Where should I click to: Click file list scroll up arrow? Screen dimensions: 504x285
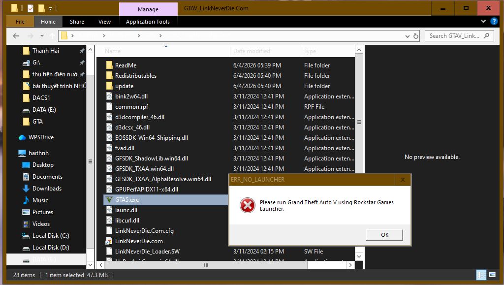coord(359,50)
